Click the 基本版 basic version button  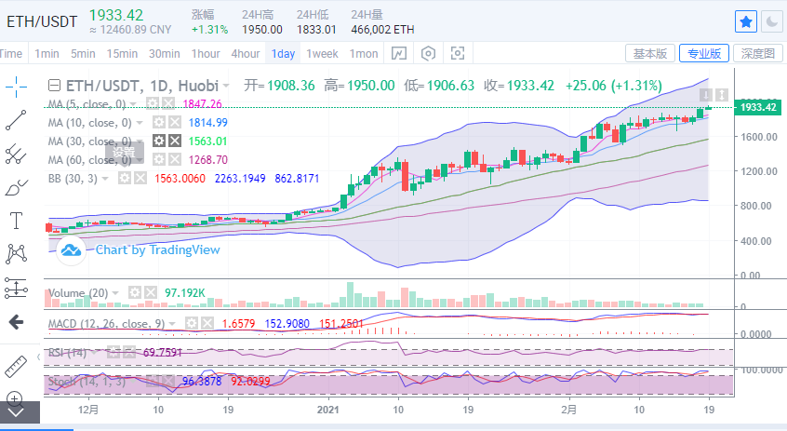click(x=649, y=53)
